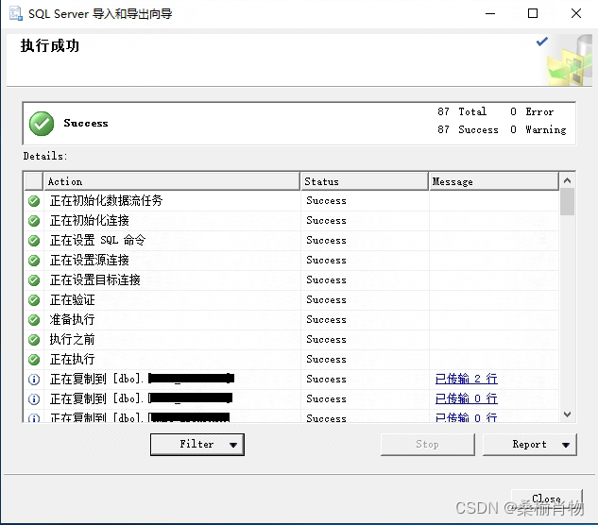Click the status icon for 正在初始化数据流任务

pos(34,201)
